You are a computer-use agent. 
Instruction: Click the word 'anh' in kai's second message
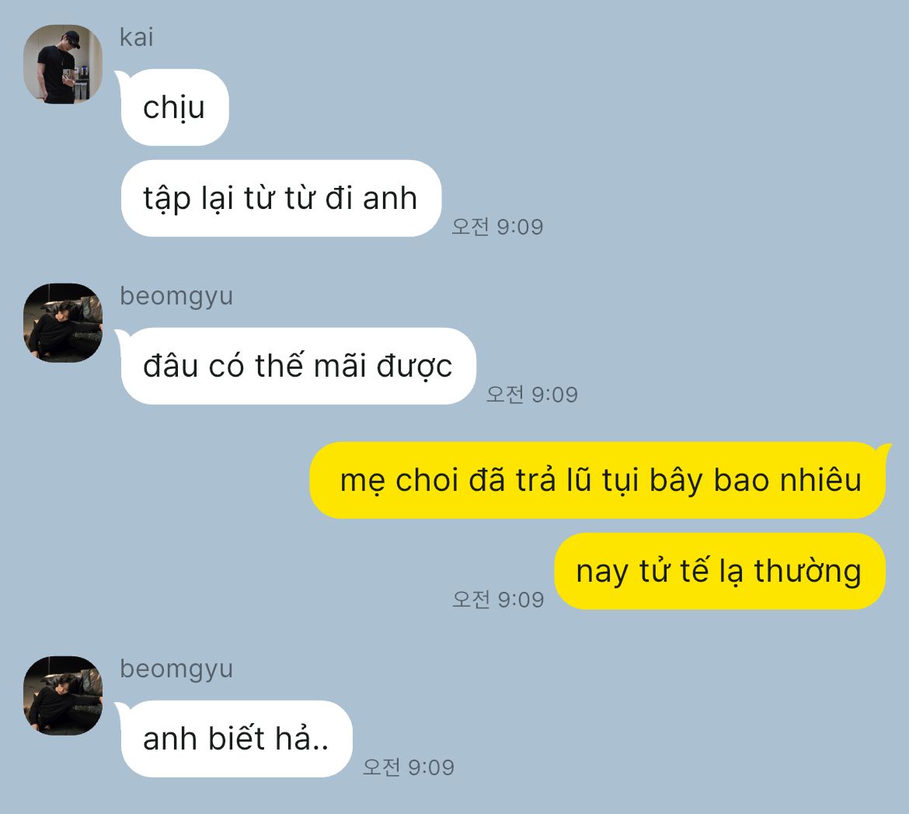coord(390,198)
